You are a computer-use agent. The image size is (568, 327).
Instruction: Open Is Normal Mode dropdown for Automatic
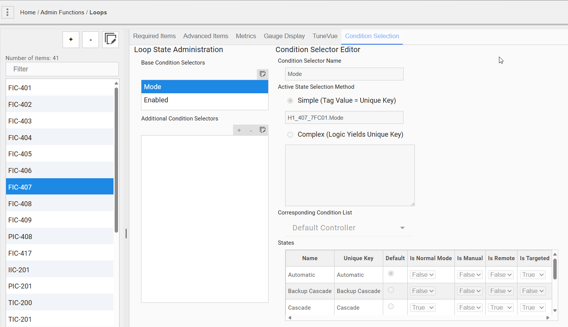point(423,275)
